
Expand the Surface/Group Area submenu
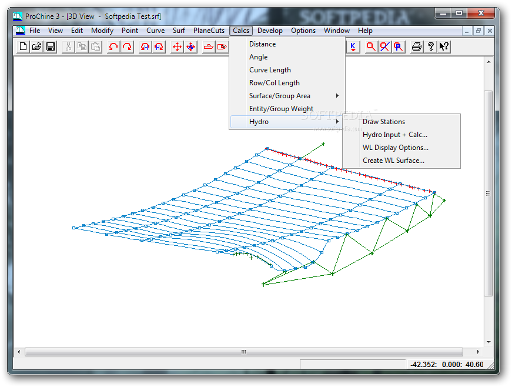[x=287, y=96]
